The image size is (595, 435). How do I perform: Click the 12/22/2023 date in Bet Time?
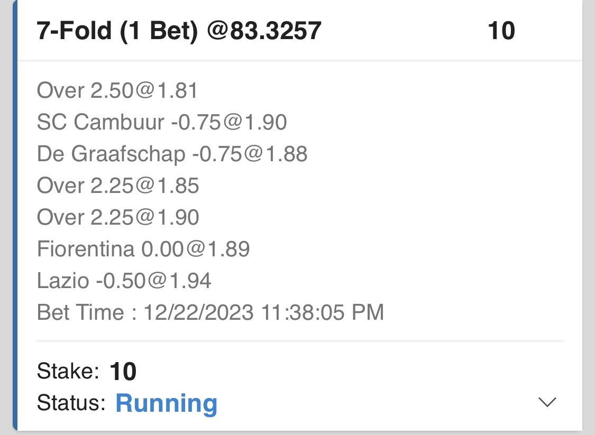[x=198, y=312]
